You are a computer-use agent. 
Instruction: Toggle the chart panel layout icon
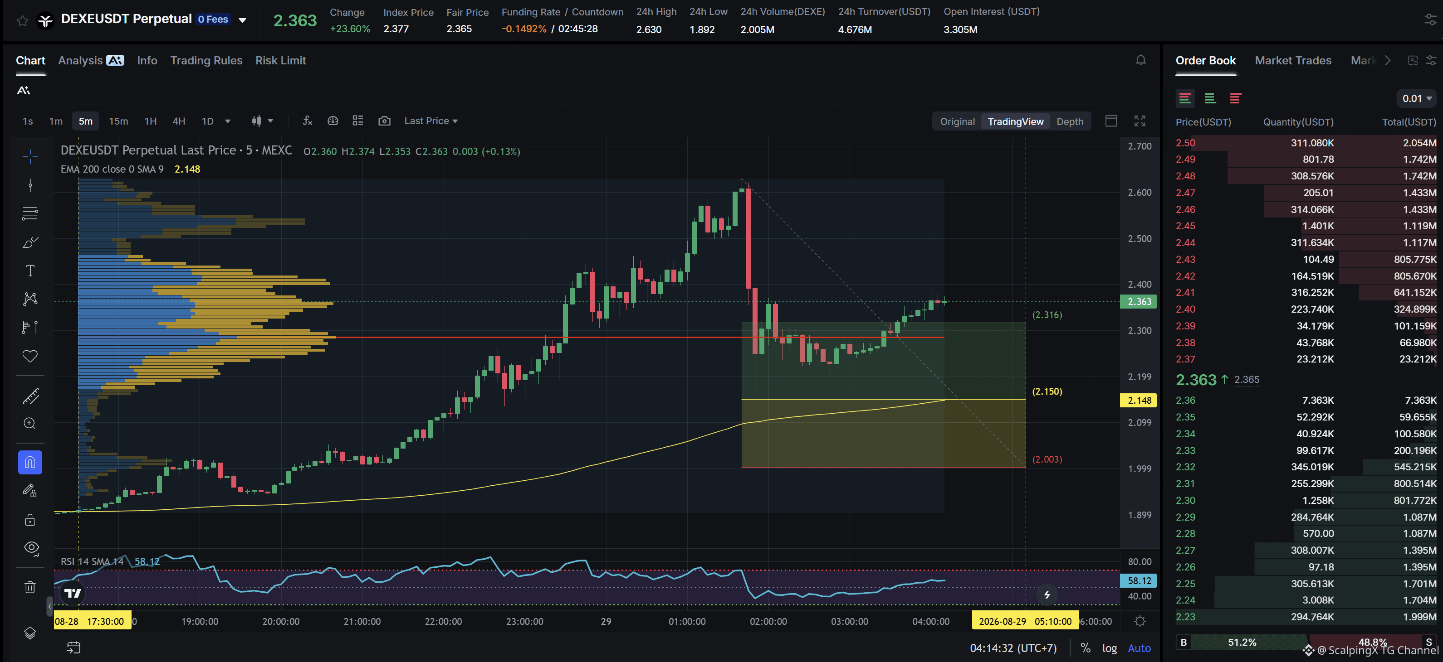click(1111, 121)
